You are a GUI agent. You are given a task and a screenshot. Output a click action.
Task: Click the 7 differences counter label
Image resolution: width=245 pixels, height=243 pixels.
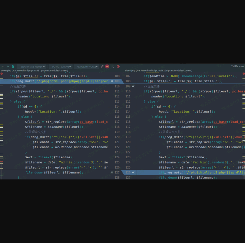tap(237, 67)
